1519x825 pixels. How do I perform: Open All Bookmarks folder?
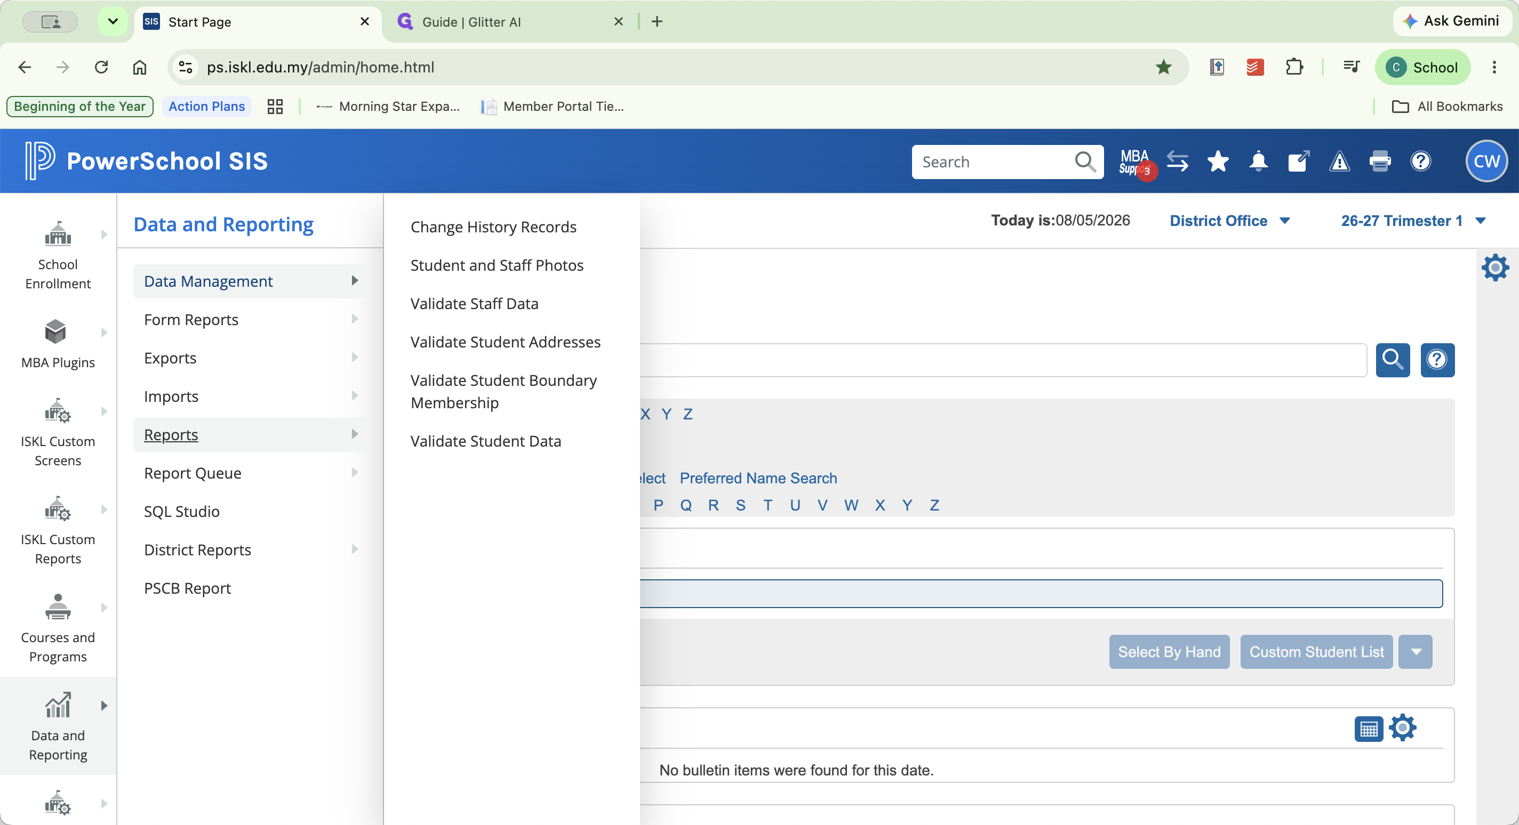point(1447,106)
